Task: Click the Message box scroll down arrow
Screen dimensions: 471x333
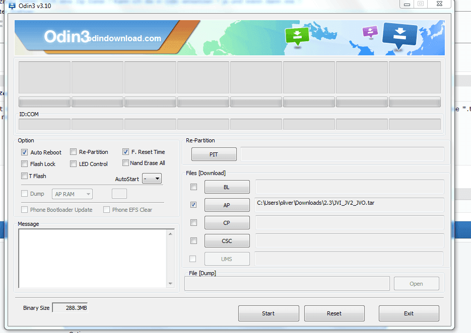Action: (171, 283)
